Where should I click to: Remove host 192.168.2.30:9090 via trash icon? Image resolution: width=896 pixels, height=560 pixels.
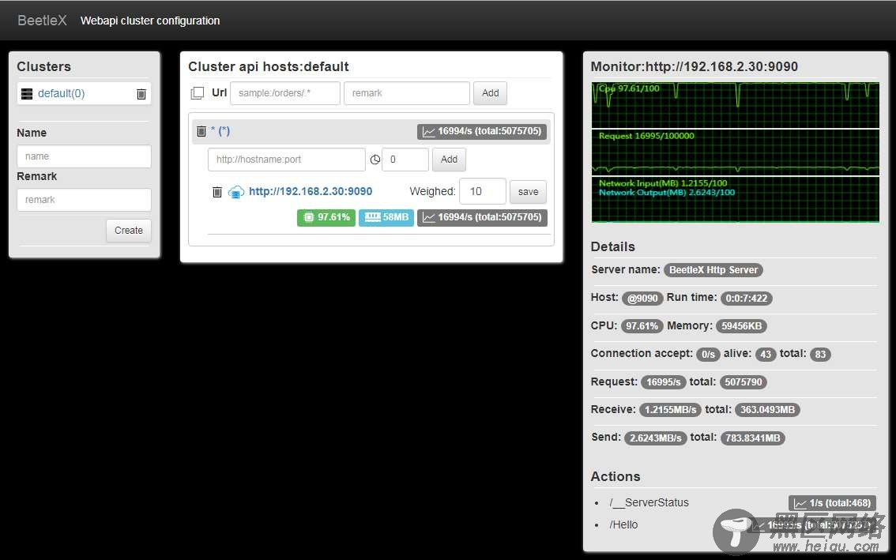tap(217, 192)
